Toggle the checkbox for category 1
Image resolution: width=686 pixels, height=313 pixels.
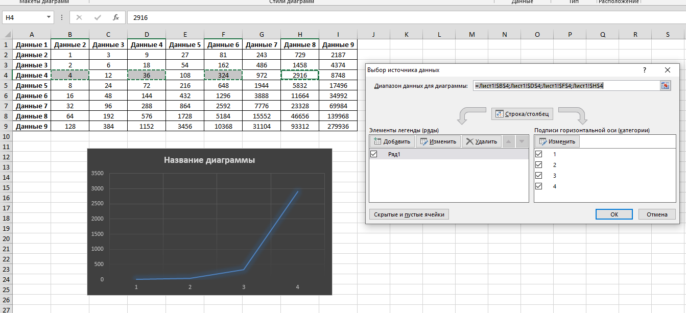click(538, 154)
